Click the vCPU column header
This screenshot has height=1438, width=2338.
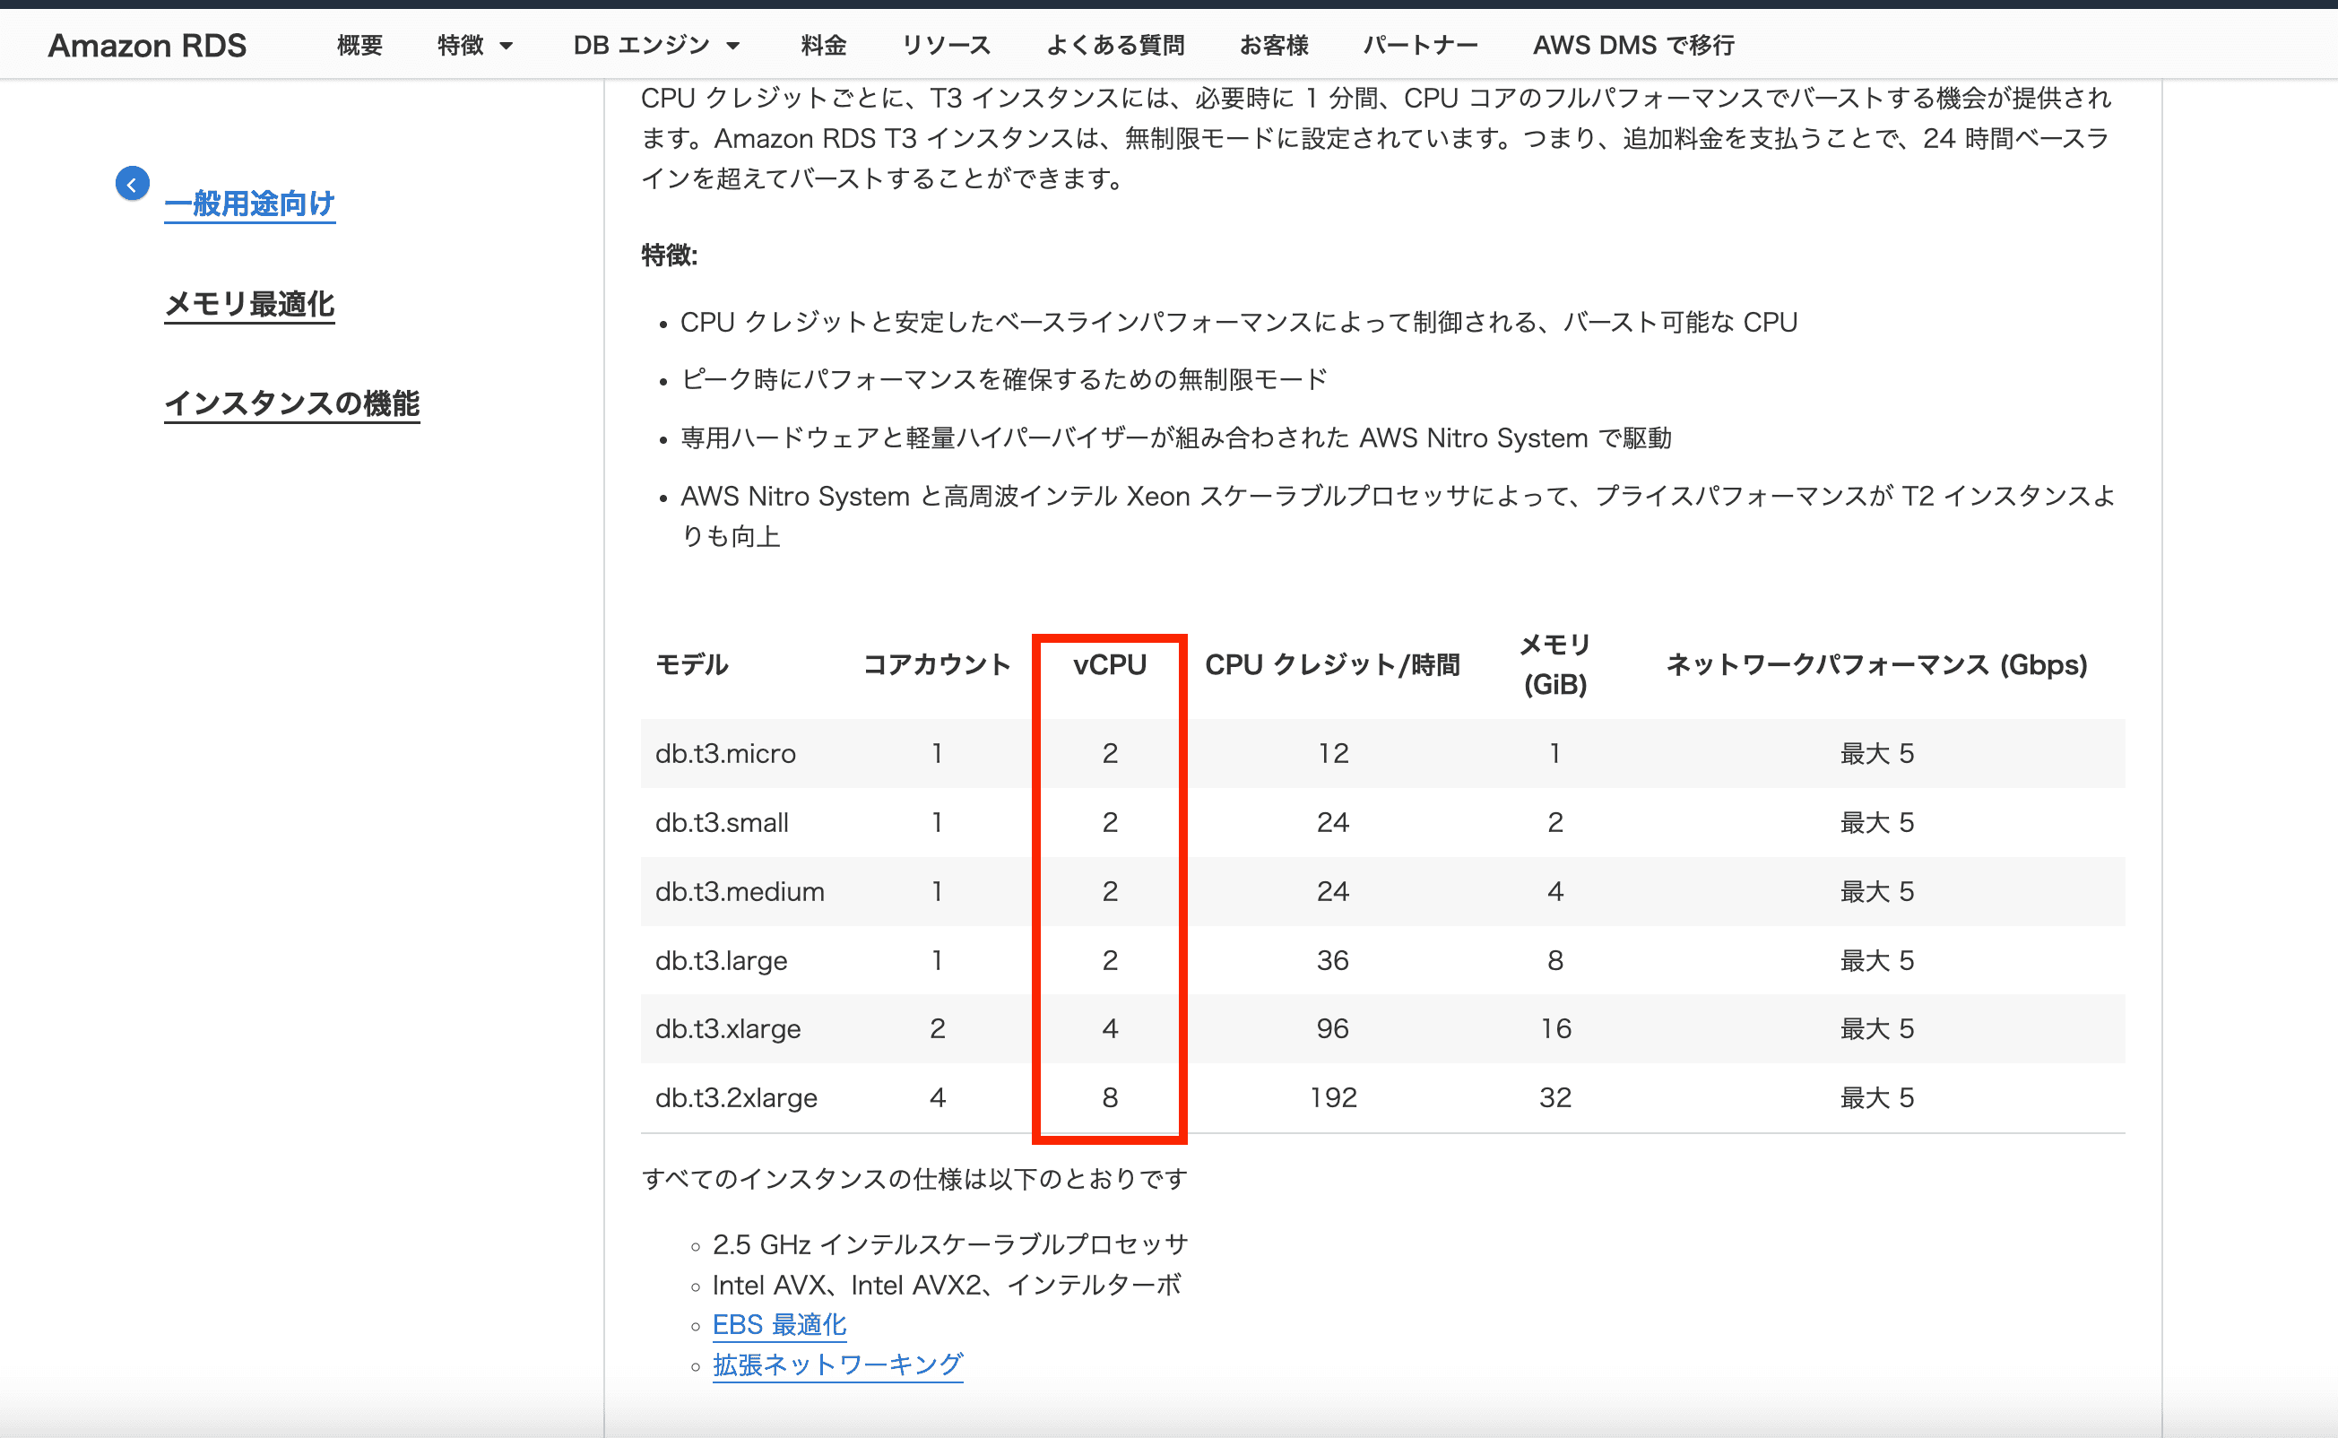click(x=1110, y=663)
